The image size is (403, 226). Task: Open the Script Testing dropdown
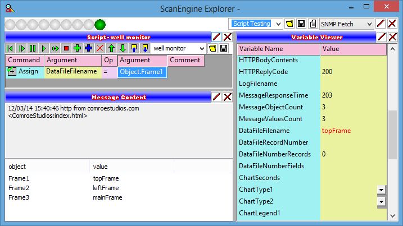(x=277, y=24)
